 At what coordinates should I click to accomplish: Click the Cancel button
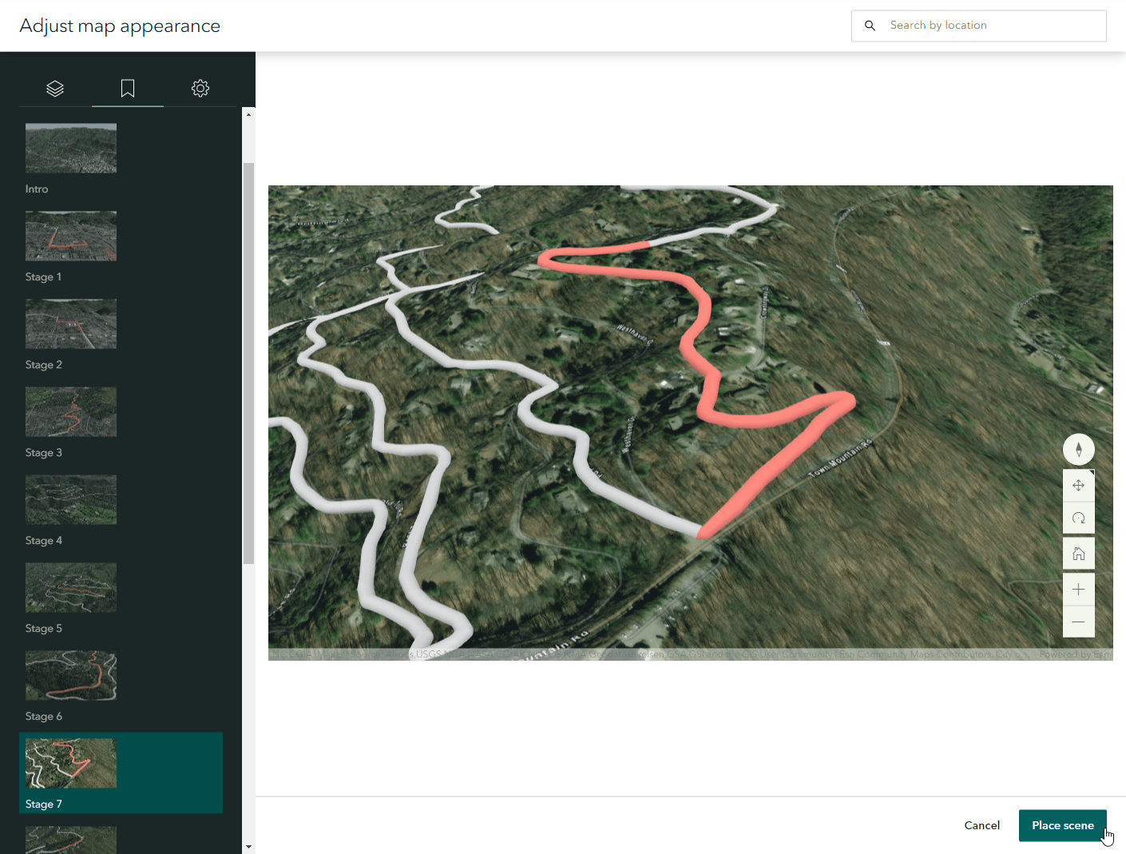pos(981,825)
